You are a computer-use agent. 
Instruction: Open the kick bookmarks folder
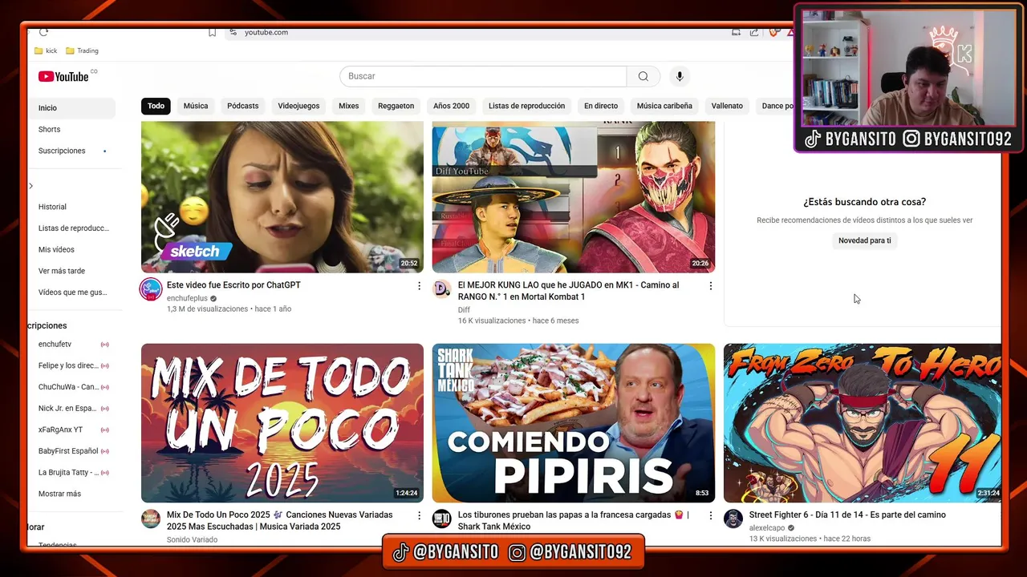coord(46,50)
